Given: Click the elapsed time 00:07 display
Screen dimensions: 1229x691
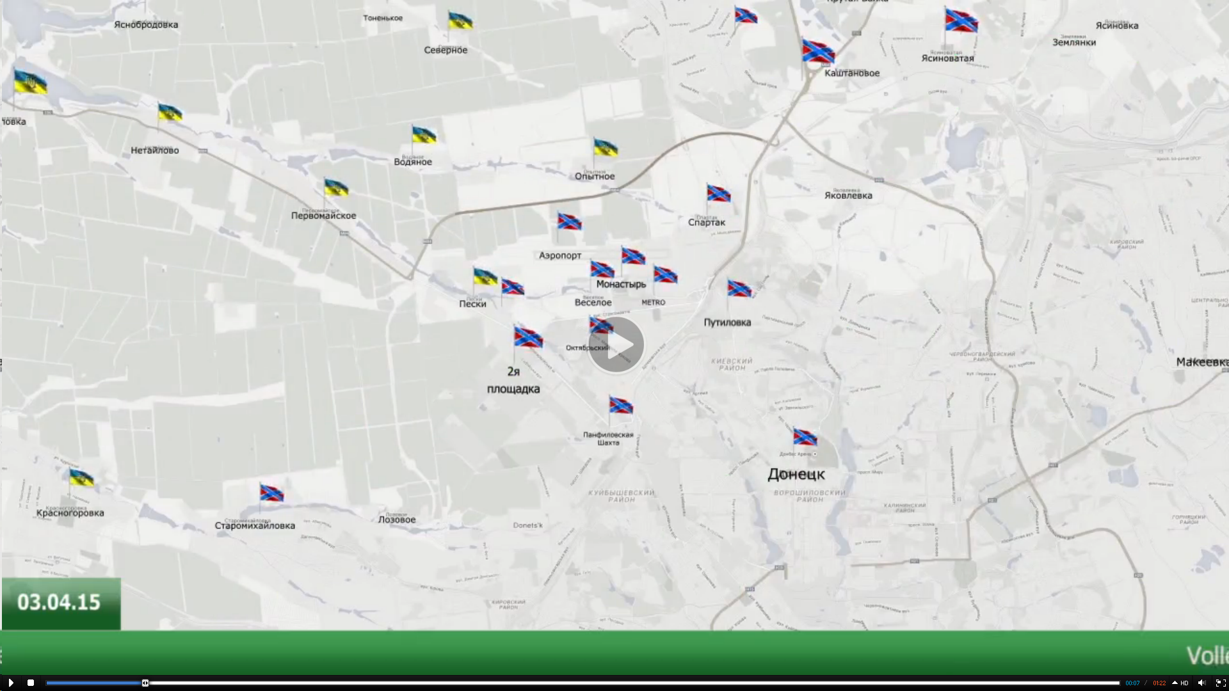Looking at the screenshot, I should coord(1132,683).
